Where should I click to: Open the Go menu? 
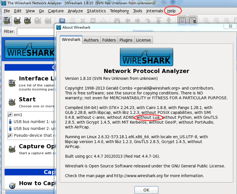point(42,11)
